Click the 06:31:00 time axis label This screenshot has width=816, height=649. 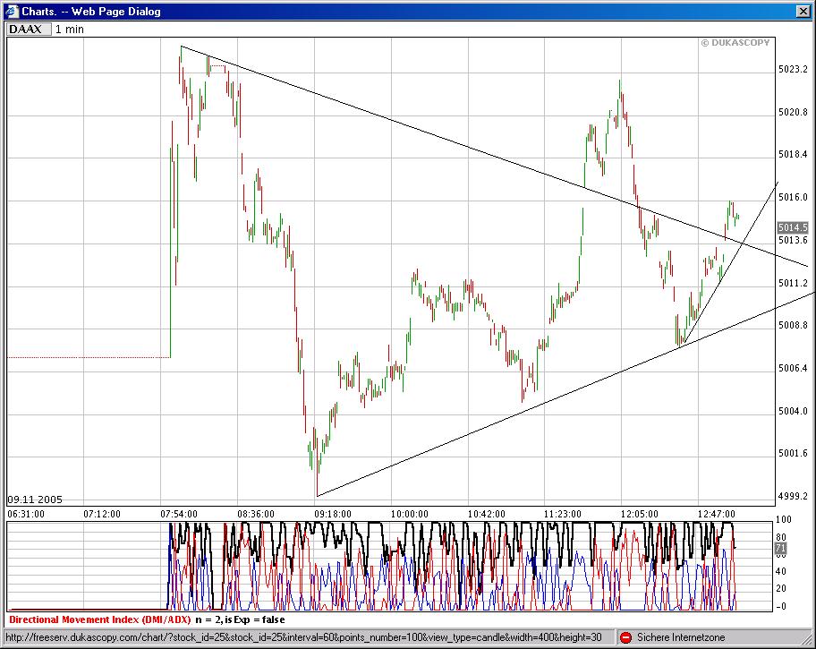26,514
